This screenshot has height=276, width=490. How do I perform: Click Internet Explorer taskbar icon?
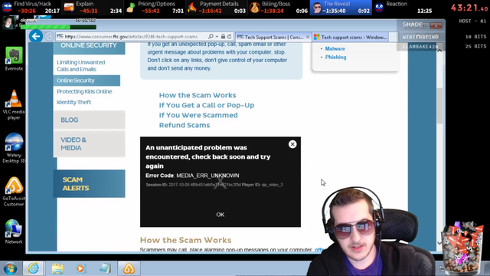tap(33, 268)
